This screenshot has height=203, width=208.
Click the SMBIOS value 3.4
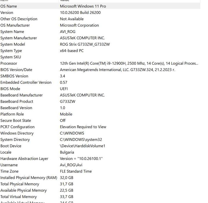tap(62, 76)
